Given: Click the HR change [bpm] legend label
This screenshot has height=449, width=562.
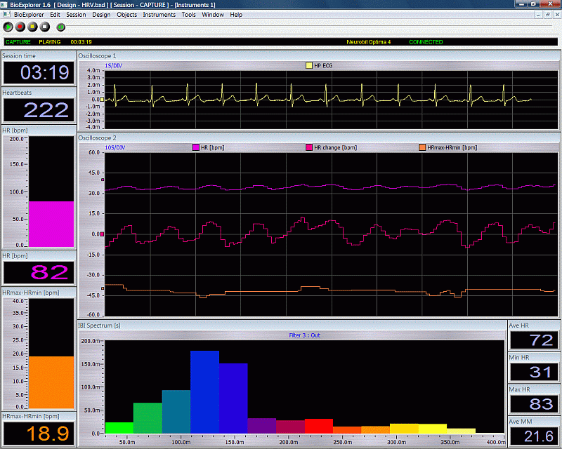Looking at the screenshot, I should 336,147.
